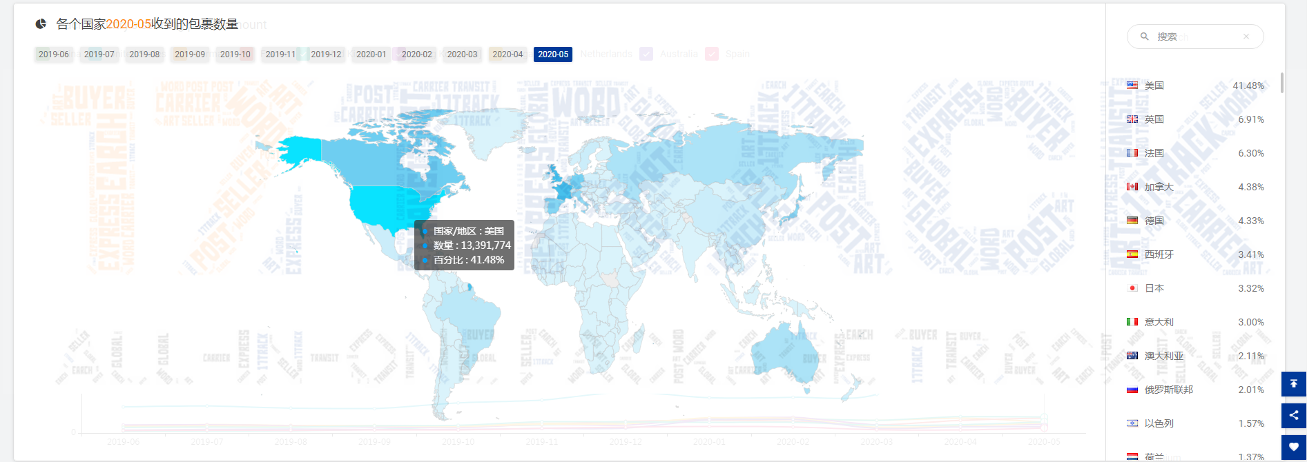The width and height of the screenshot is (1307, 462).
Task: Click the 百分比 : 41.48% tooltip line
Action: [469, 260]
